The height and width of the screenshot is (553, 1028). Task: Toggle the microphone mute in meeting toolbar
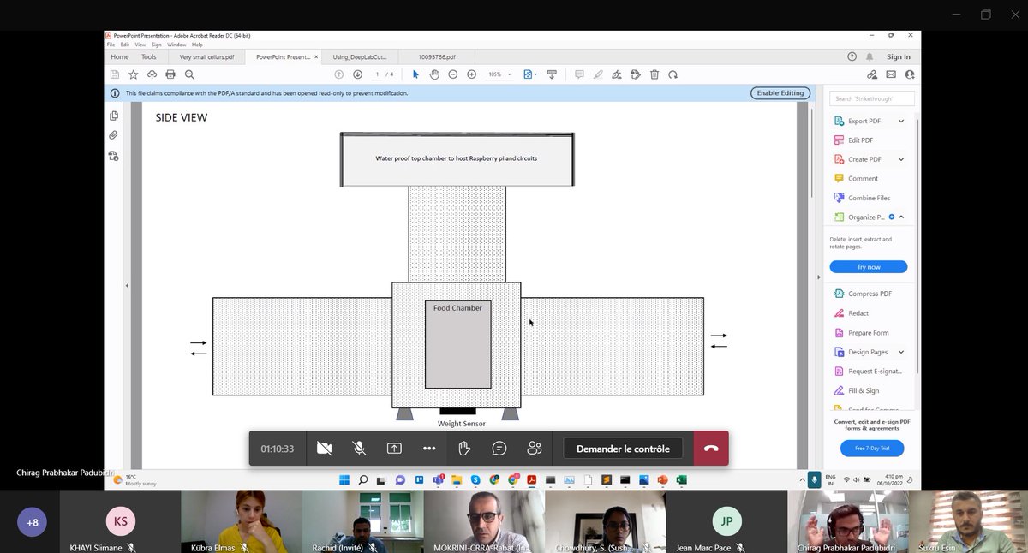(359, 449)
